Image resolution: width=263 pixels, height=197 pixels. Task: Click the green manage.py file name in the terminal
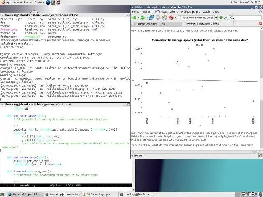coord(32,37)
